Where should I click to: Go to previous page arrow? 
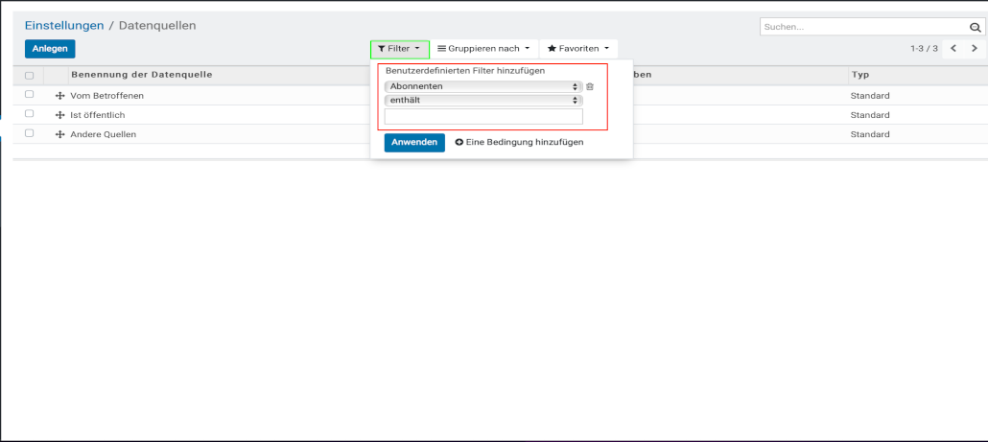953,48
